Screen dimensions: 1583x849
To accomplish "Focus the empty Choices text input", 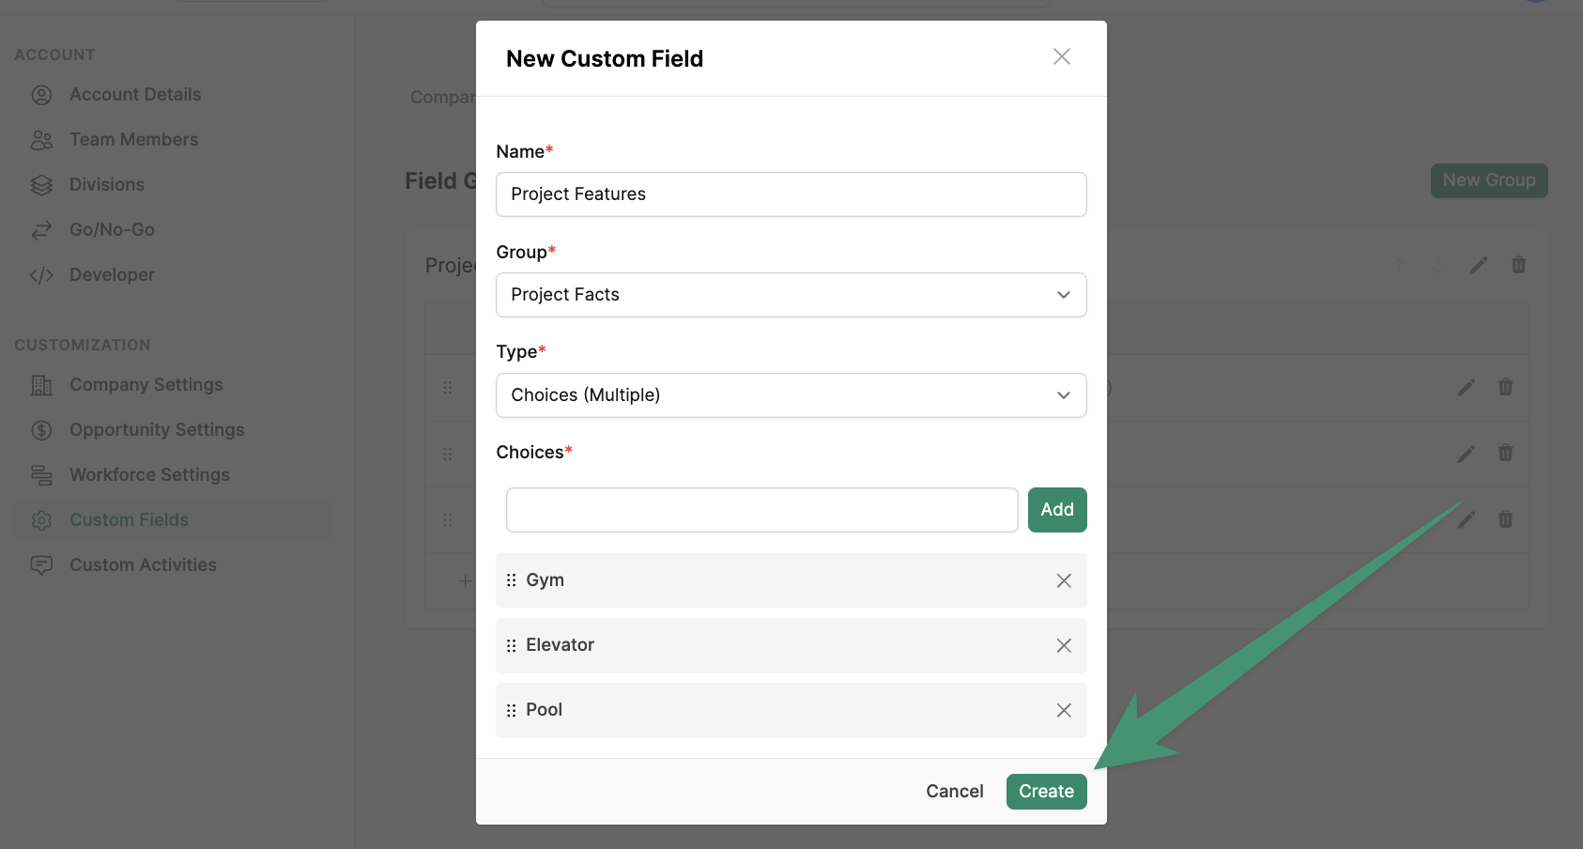I will [x=762, y=510].
